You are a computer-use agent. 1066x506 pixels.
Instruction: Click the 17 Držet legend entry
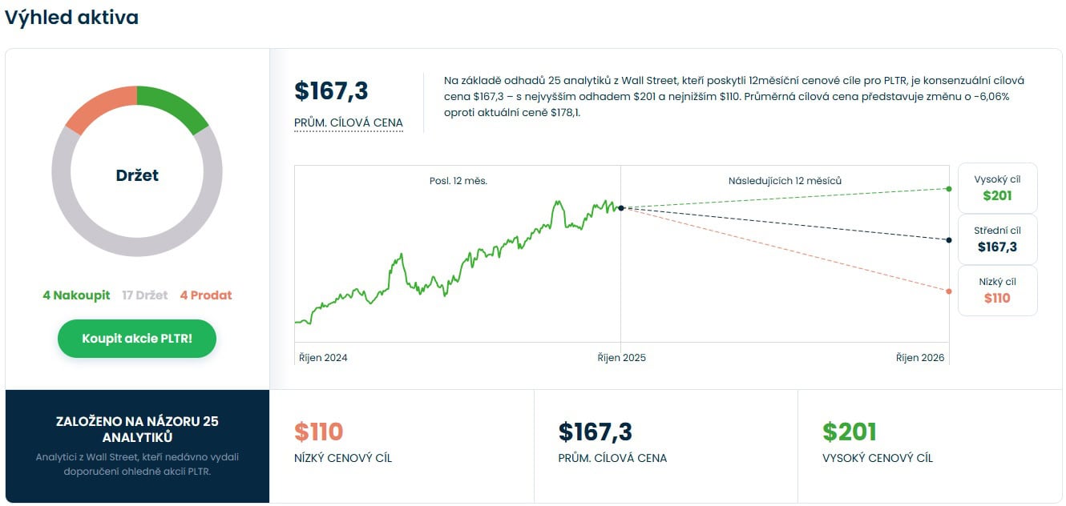(x=145, y=295)
